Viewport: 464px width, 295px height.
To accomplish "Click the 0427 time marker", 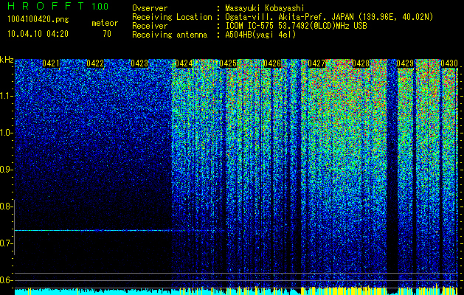I will coord(316,63).
